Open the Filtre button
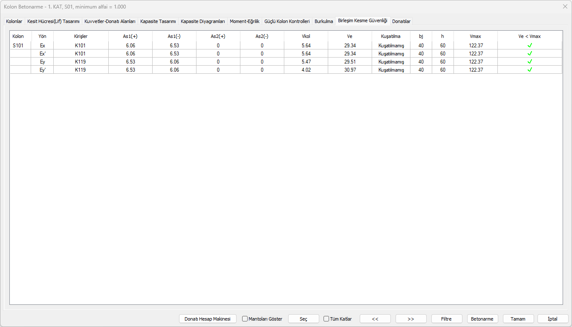The width and height of the screenshot is (572, 327). click(x=447, y=319)
